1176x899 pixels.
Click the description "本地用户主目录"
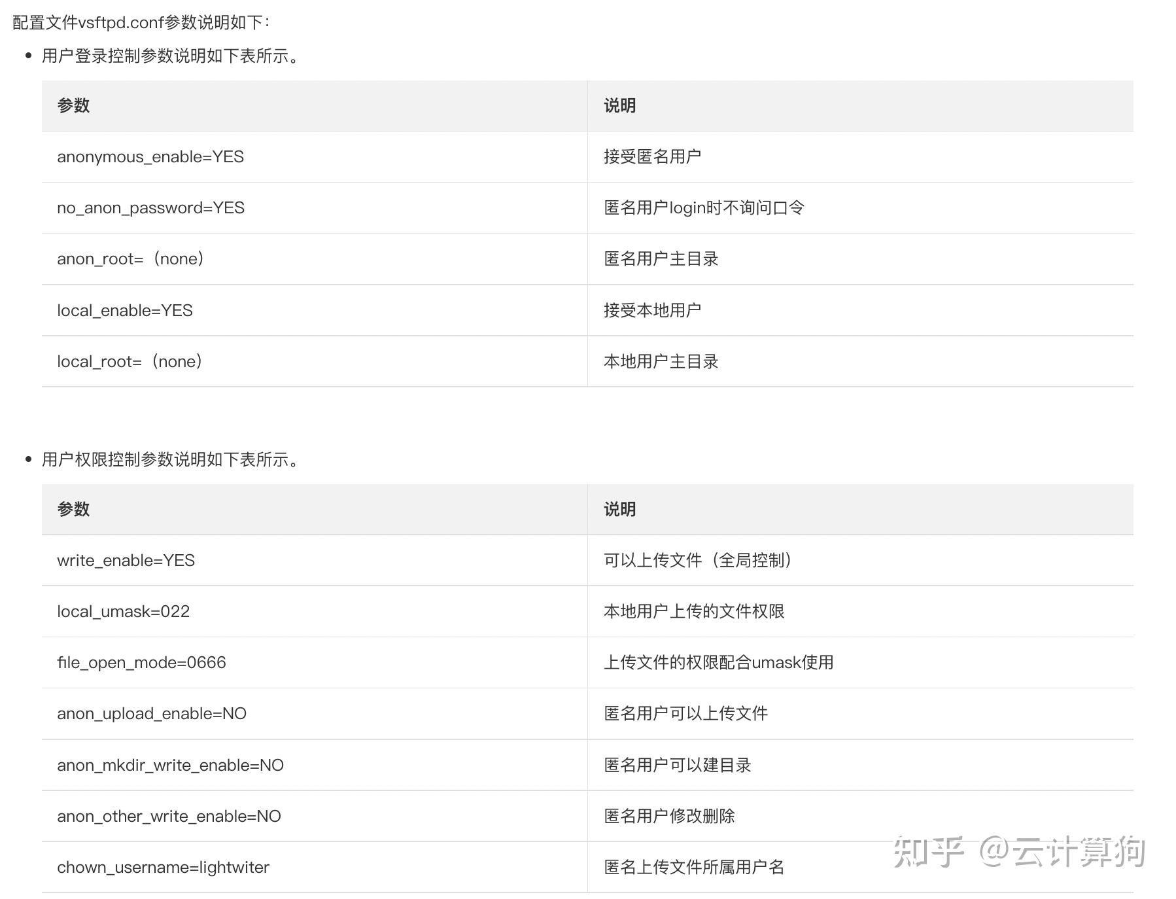(x=661, y=362)
